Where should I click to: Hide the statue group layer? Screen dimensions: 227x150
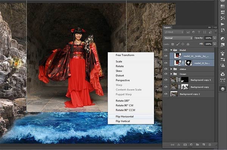pos(166,69)
